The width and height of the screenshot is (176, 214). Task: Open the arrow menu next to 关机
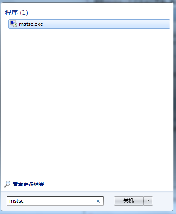click(x=148, y=201)
